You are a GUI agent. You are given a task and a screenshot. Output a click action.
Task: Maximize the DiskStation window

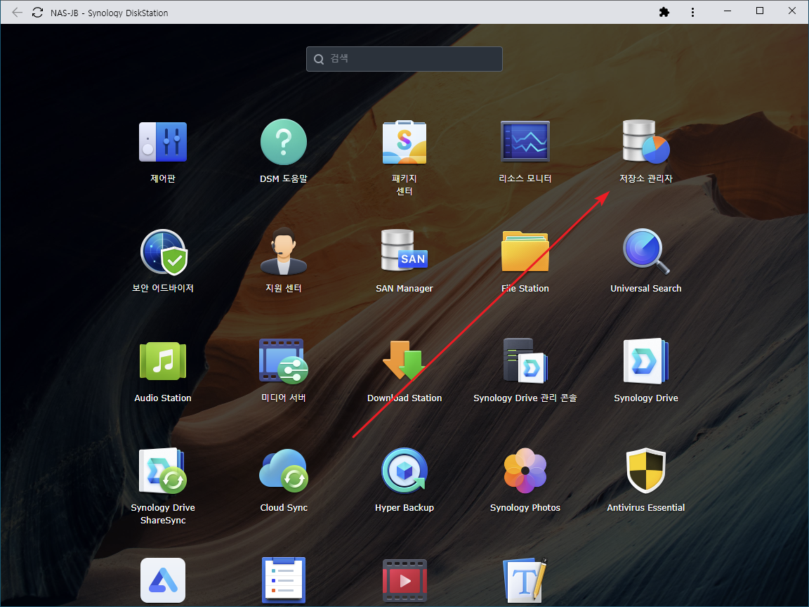tap(759, 11)
